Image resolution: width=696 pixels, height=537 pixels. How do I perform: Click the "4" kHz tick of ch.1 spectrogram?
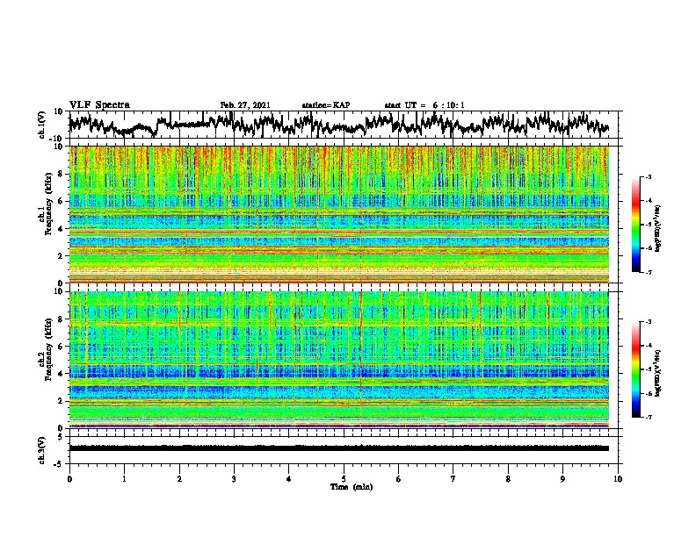pyautogui.click(x=62, y=229)
